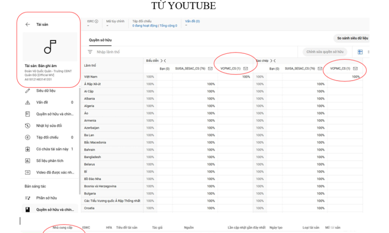The image size is (389, 233).
Task: Open the Tổng cộng 0 link
Action: (168, 26)
